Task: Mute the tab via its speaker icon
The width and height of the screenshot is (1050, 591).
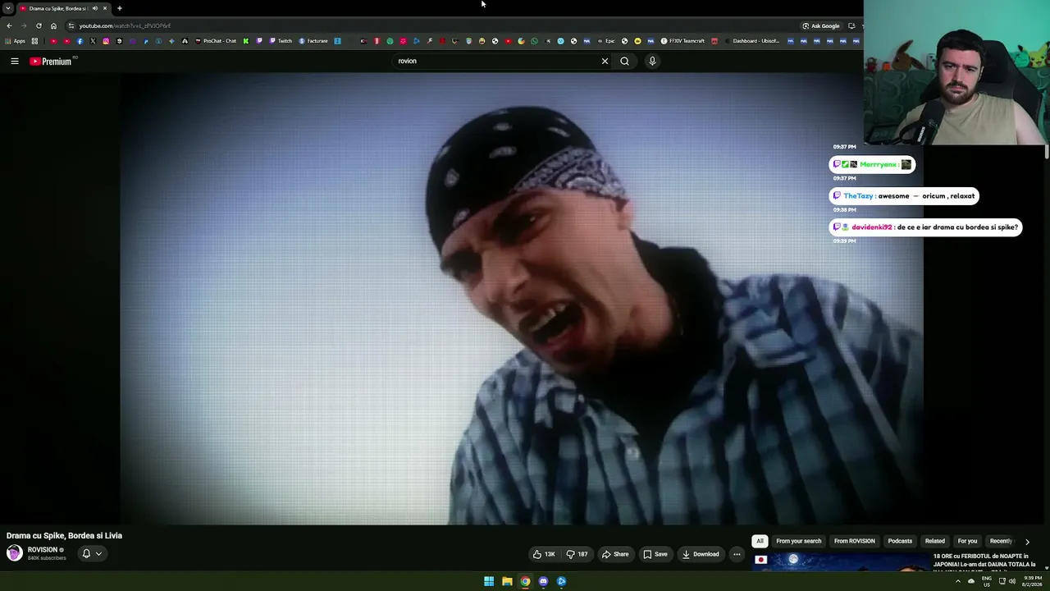Action: pyautogui.click(x=94, y=8)
